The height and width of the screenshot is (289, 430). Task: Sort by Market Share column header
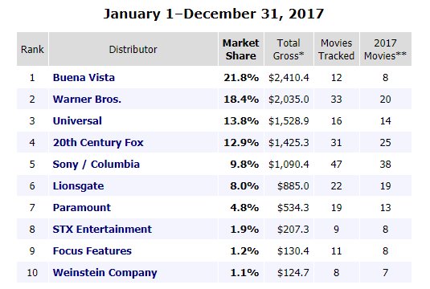(240, 49)
